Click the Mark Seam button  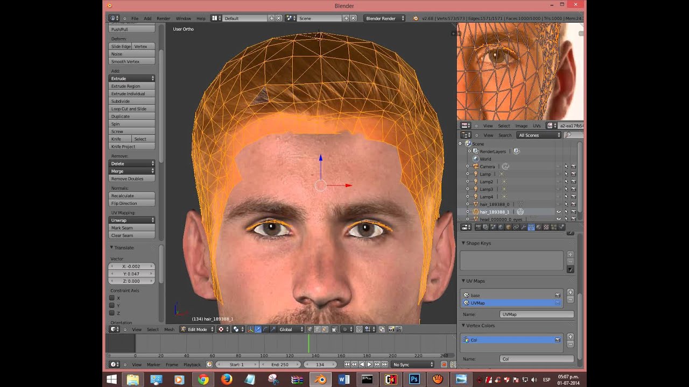point(132,228)
